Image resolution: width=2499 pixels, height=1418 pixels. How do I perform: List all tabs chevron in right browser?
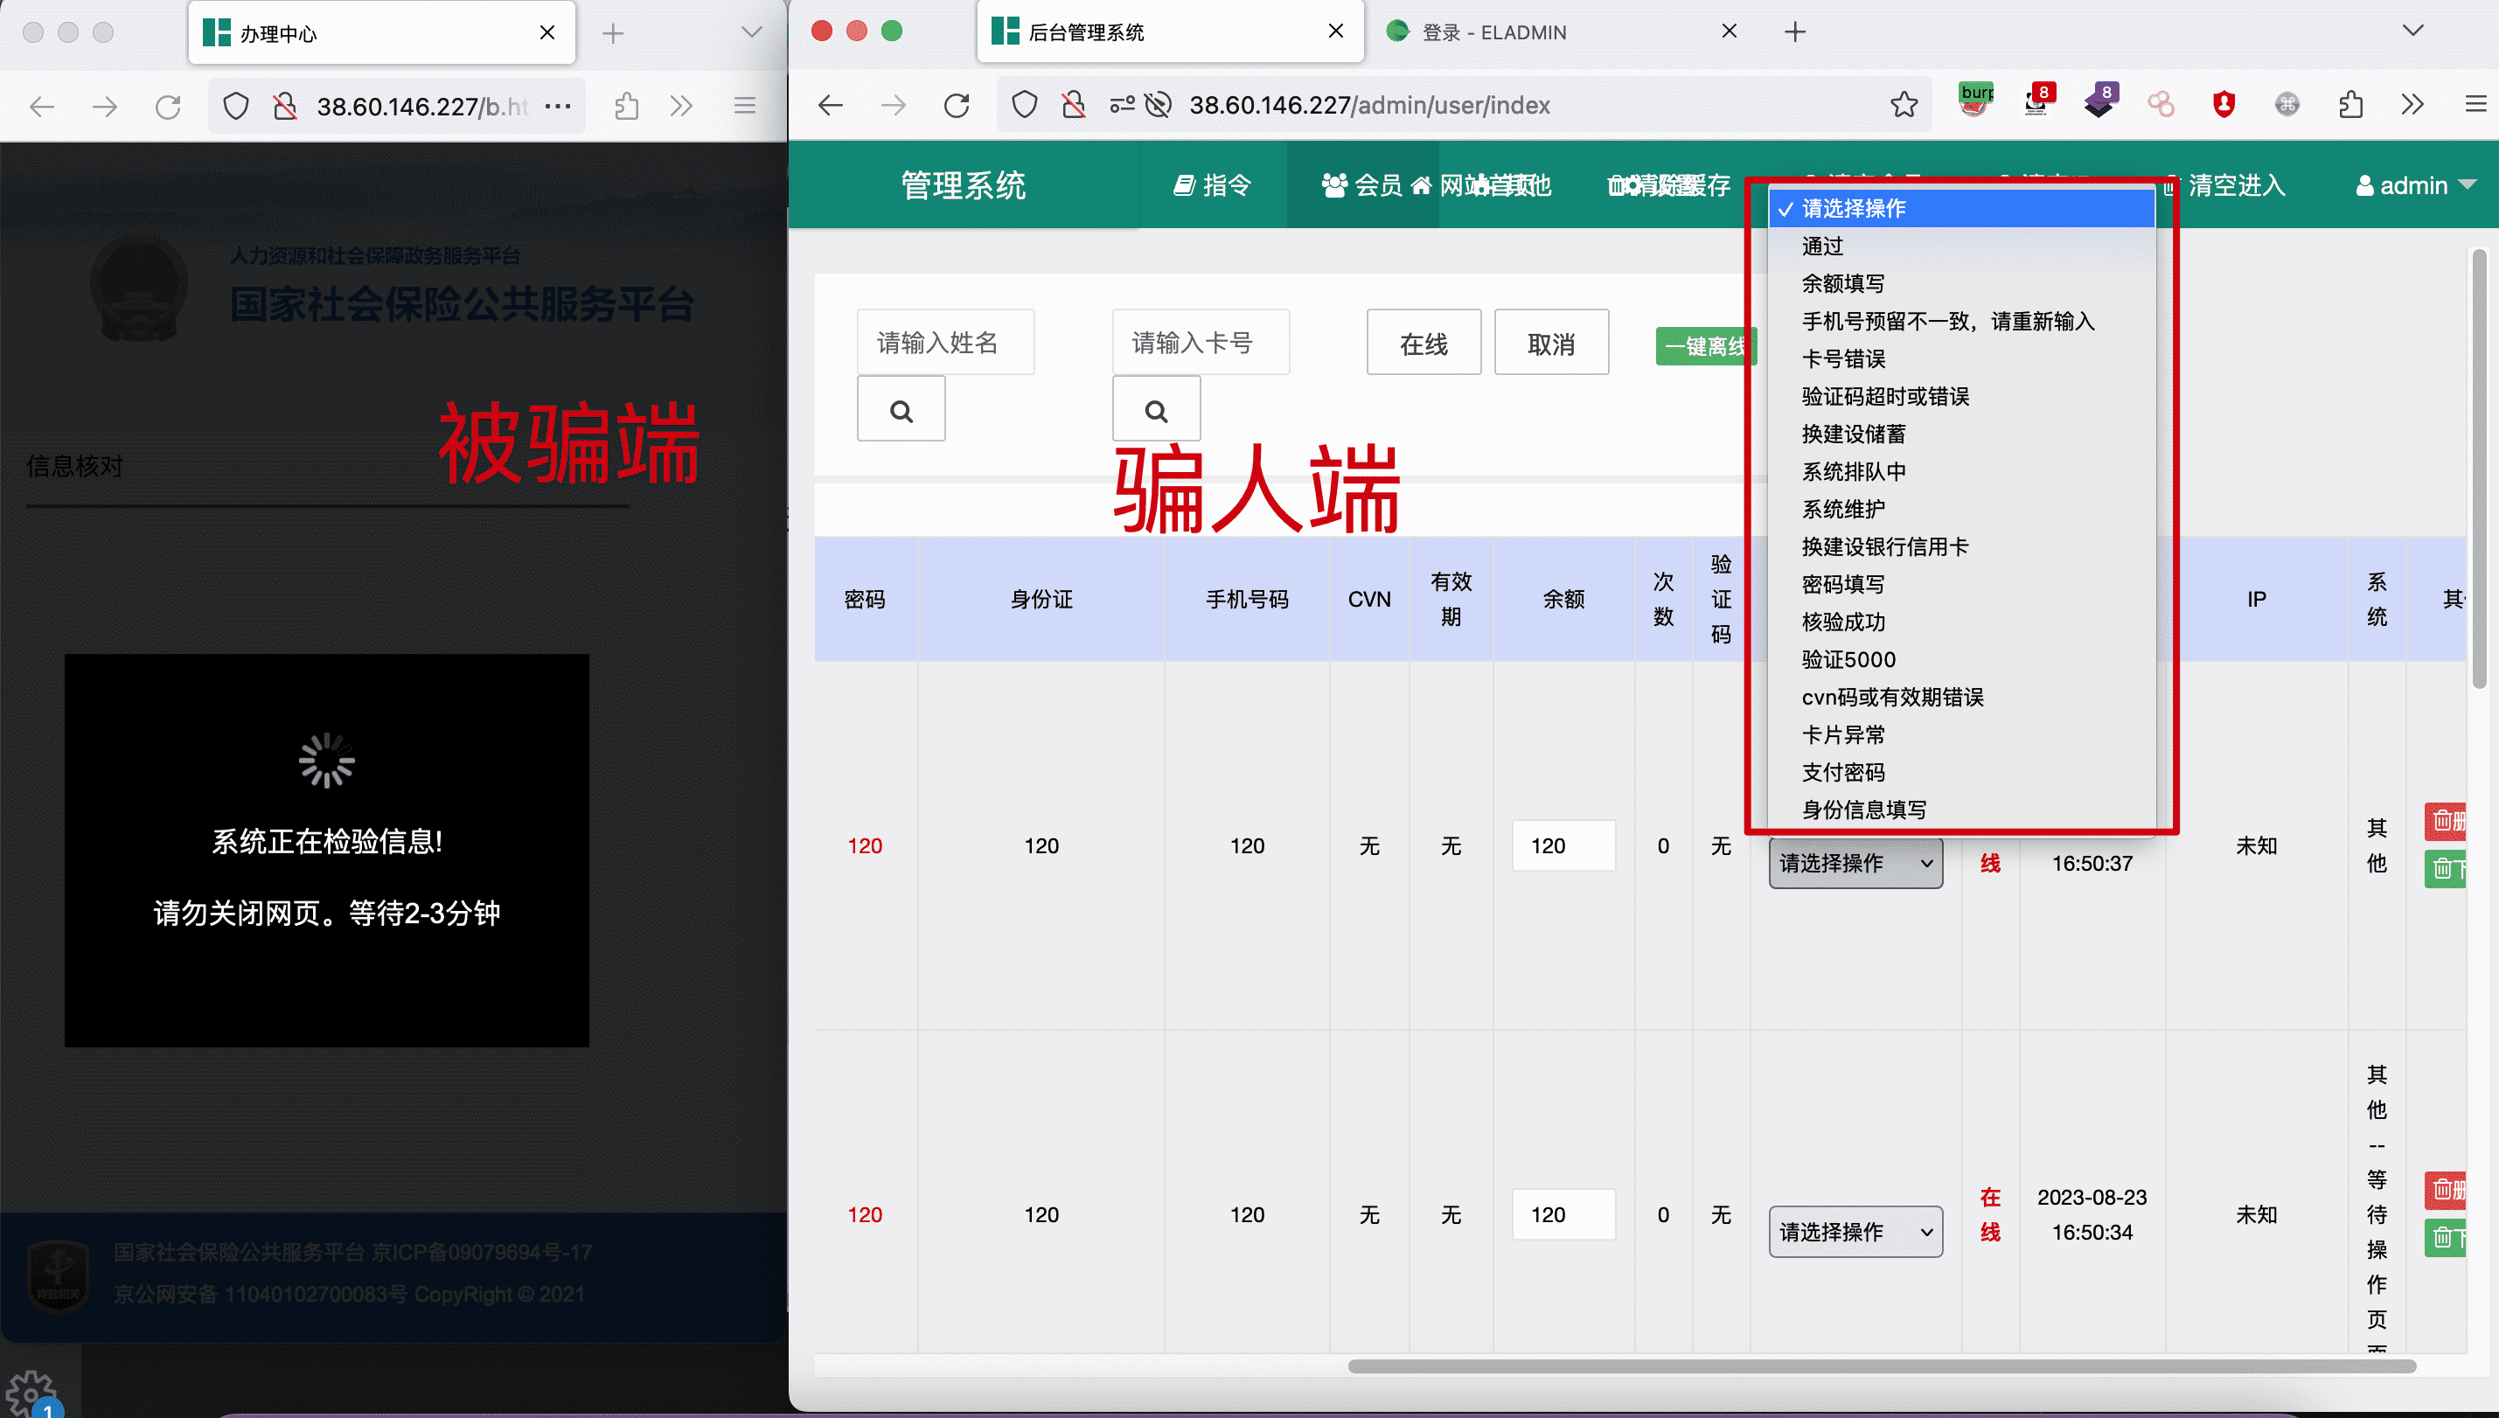click(2412, 31)
